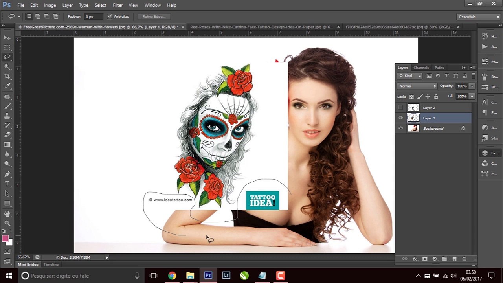The height and width of the screenshot is (283, 503).
Task: Open Chrome from the taskbar
Action: [172, 276]
